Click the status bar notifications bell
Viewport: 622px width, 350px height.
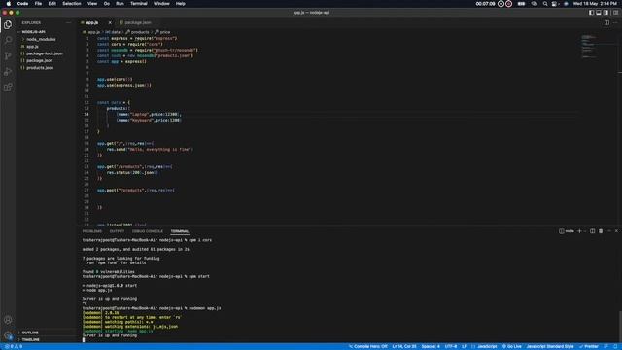pos(615,346)
